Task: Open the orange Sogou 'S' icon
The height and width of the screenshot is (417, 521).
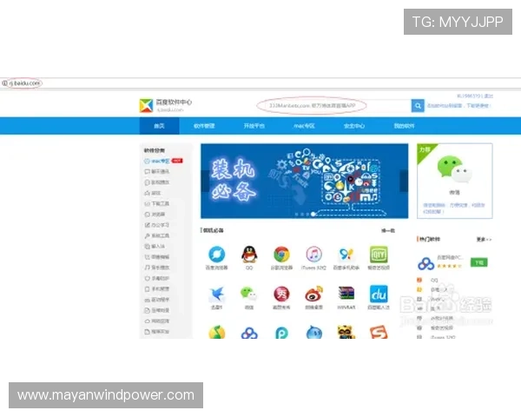Action: (379, 332)
